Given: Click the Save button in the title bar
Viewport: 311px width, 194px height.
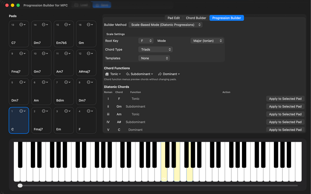Looking at the screenshot, I should point(101,5).
